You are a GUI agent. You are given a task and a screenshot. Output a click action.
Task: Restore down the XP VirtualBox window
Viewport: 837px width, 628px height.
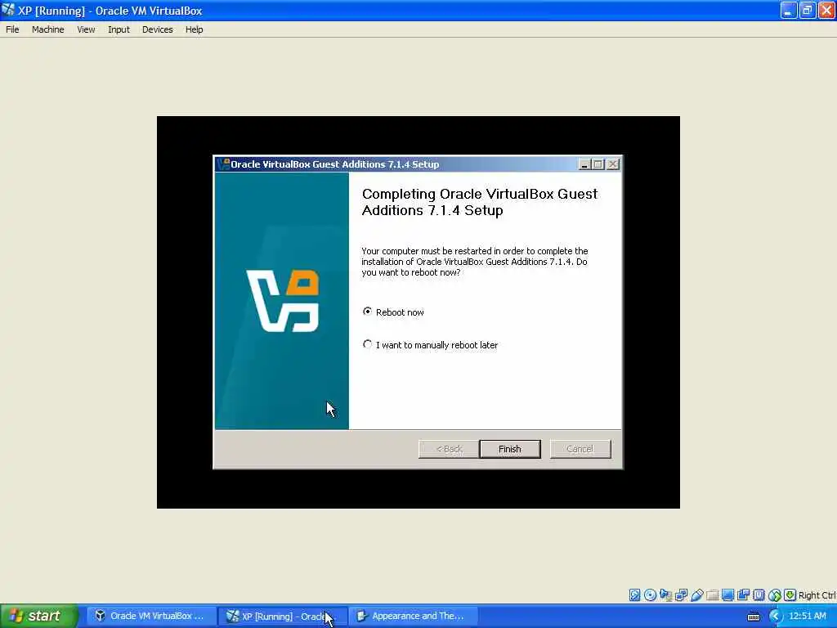point(807,10)
